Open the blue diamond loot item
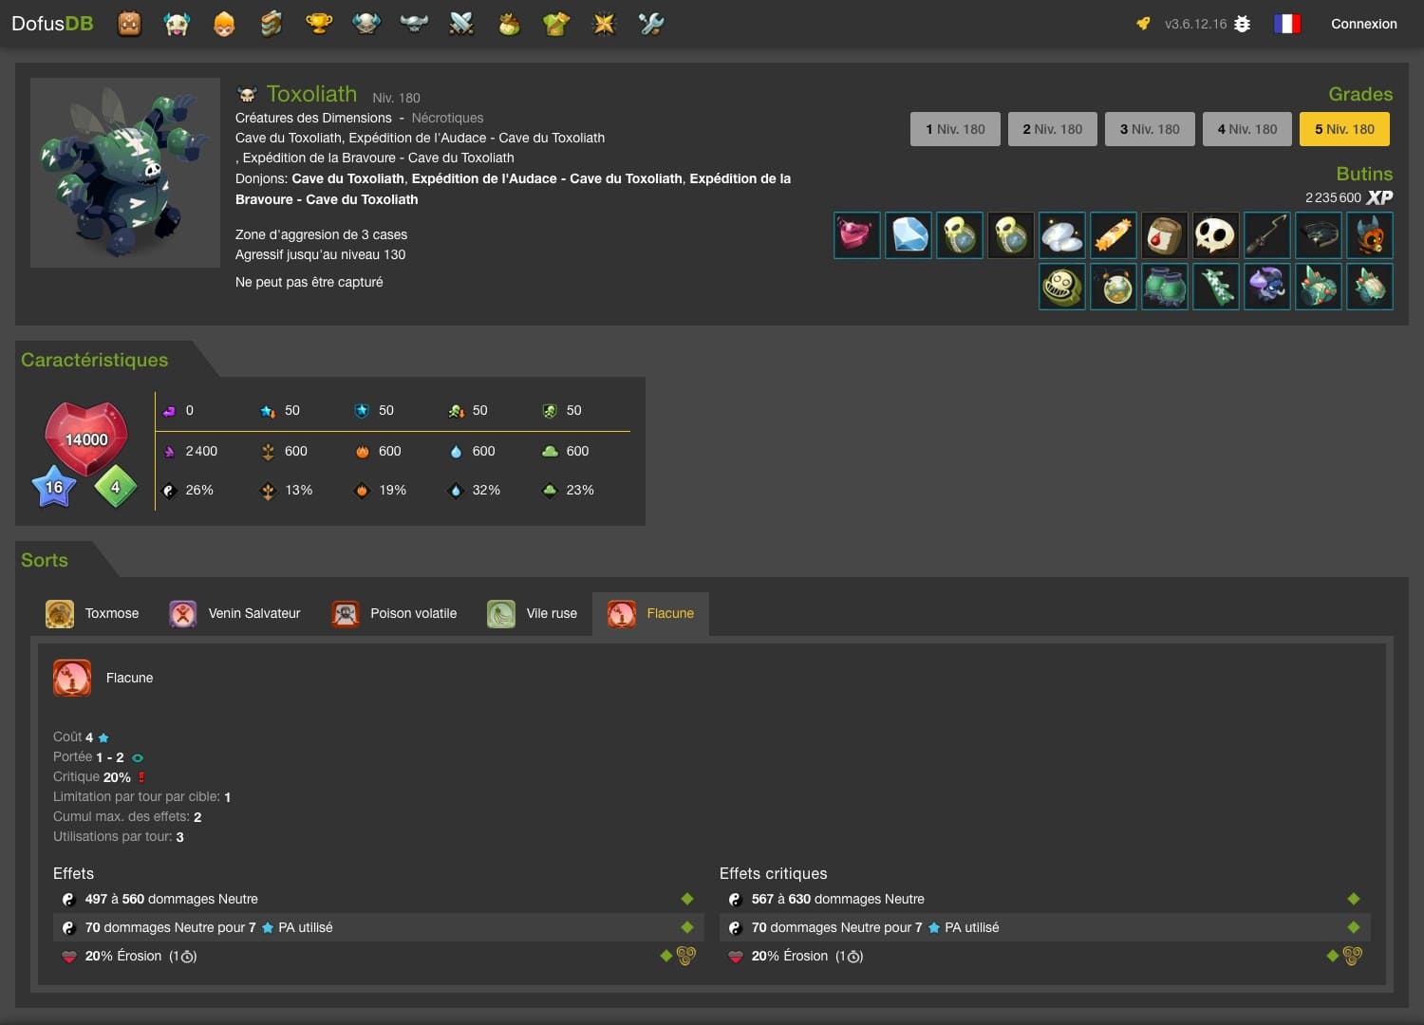The height and width of the screenshot is (1025, 1424). coord(909,235)
